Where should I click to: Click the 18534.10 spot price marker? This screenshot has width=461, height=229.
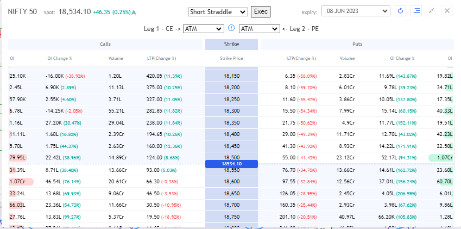(x=231, y=164)
